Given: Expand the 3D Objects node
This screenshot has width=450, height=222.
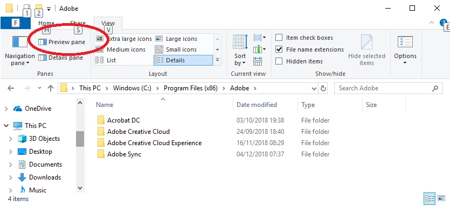Looking at the screenshot, I should pyautogui.click(x=11, y=139).
